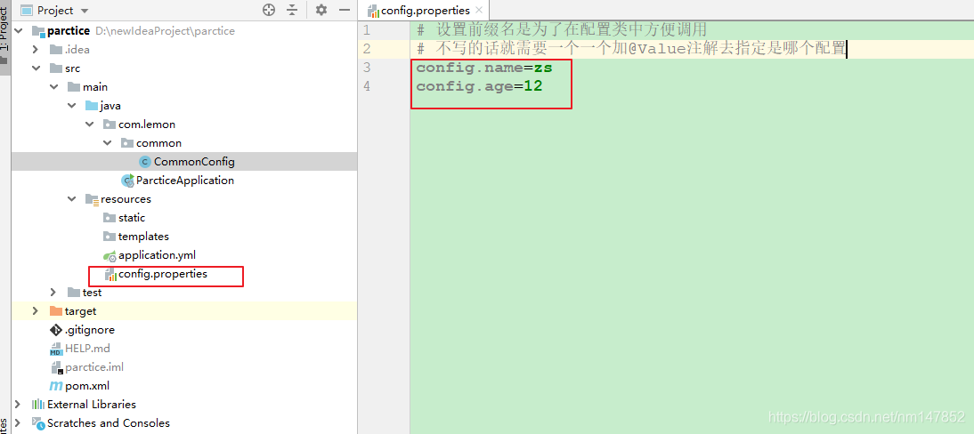Expand the test folder
Screen dimensions: 974x434
53,292
